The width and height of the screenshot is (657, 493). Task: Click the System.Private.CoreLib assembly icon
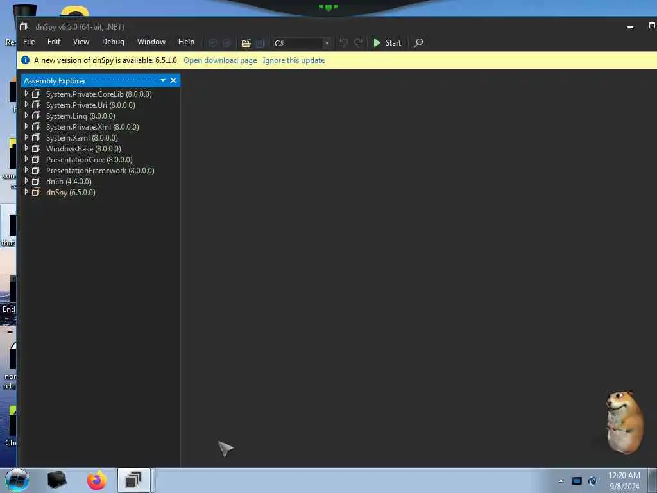pyautogui.click(x=37, y=94)
